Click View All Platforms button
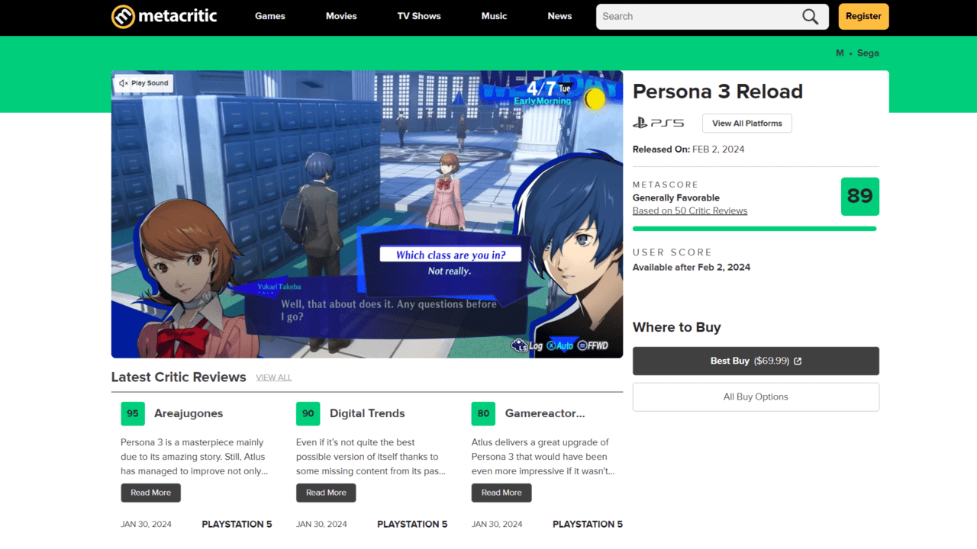 pos(747,124)
